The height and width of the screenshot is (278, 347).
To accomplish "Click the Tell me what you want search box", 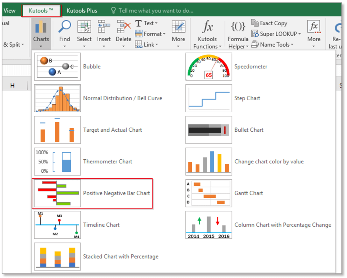I will pos(153,10).
